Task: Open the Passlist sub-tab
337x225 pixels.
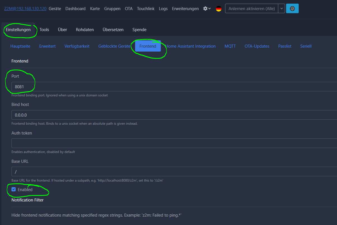Action: tap(285, 46)
